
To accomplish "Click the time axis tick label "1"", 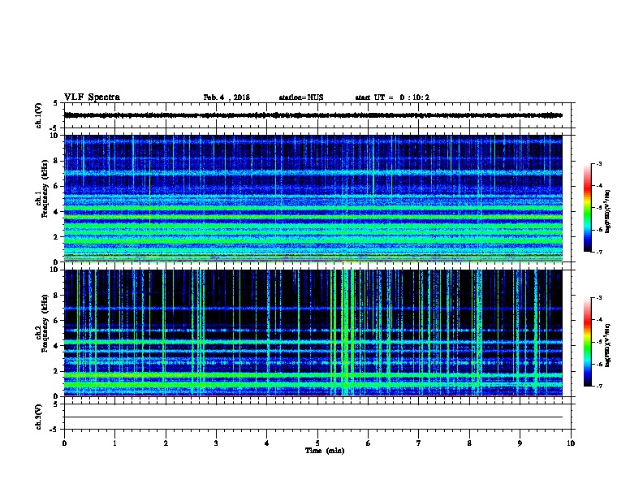I will (114, 443).
